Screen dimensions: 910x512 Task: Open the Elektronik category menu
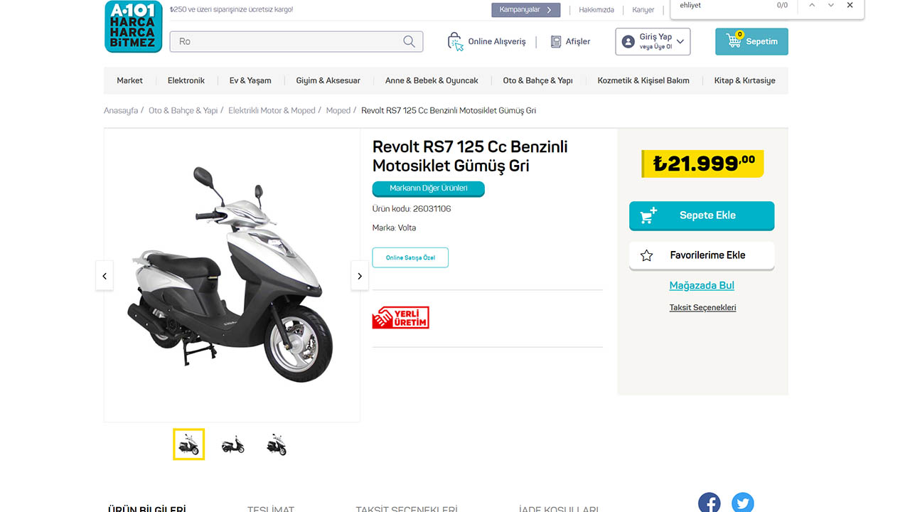tap(186, 80)
